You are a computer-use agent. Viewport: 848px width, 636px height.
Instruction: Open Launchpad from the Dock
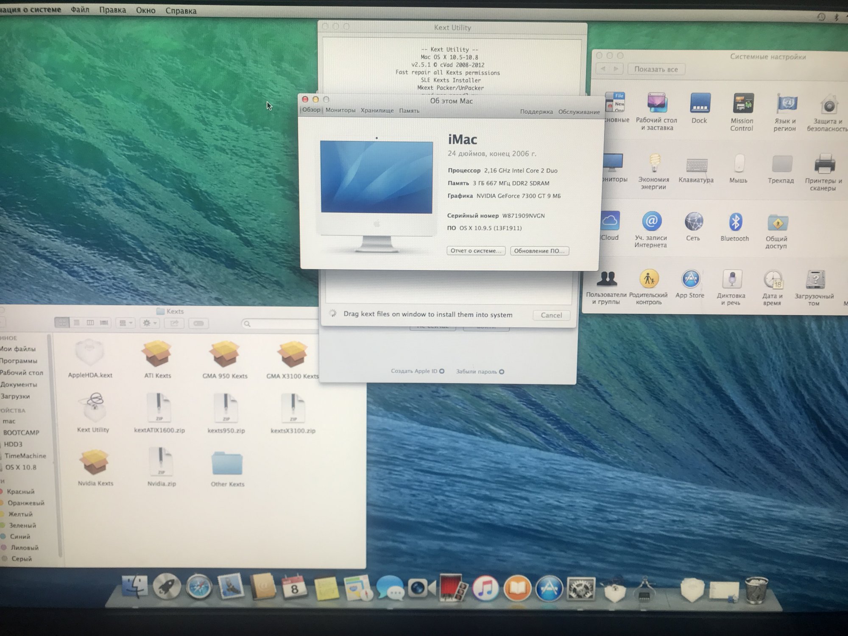(167, 587)
